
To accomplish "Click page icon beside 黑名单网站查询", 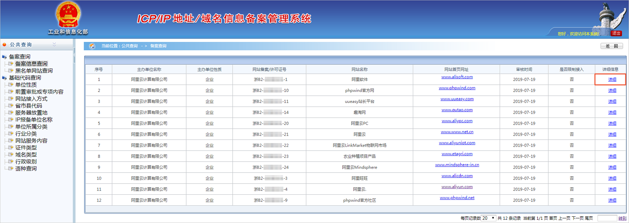I will (11, 71).
